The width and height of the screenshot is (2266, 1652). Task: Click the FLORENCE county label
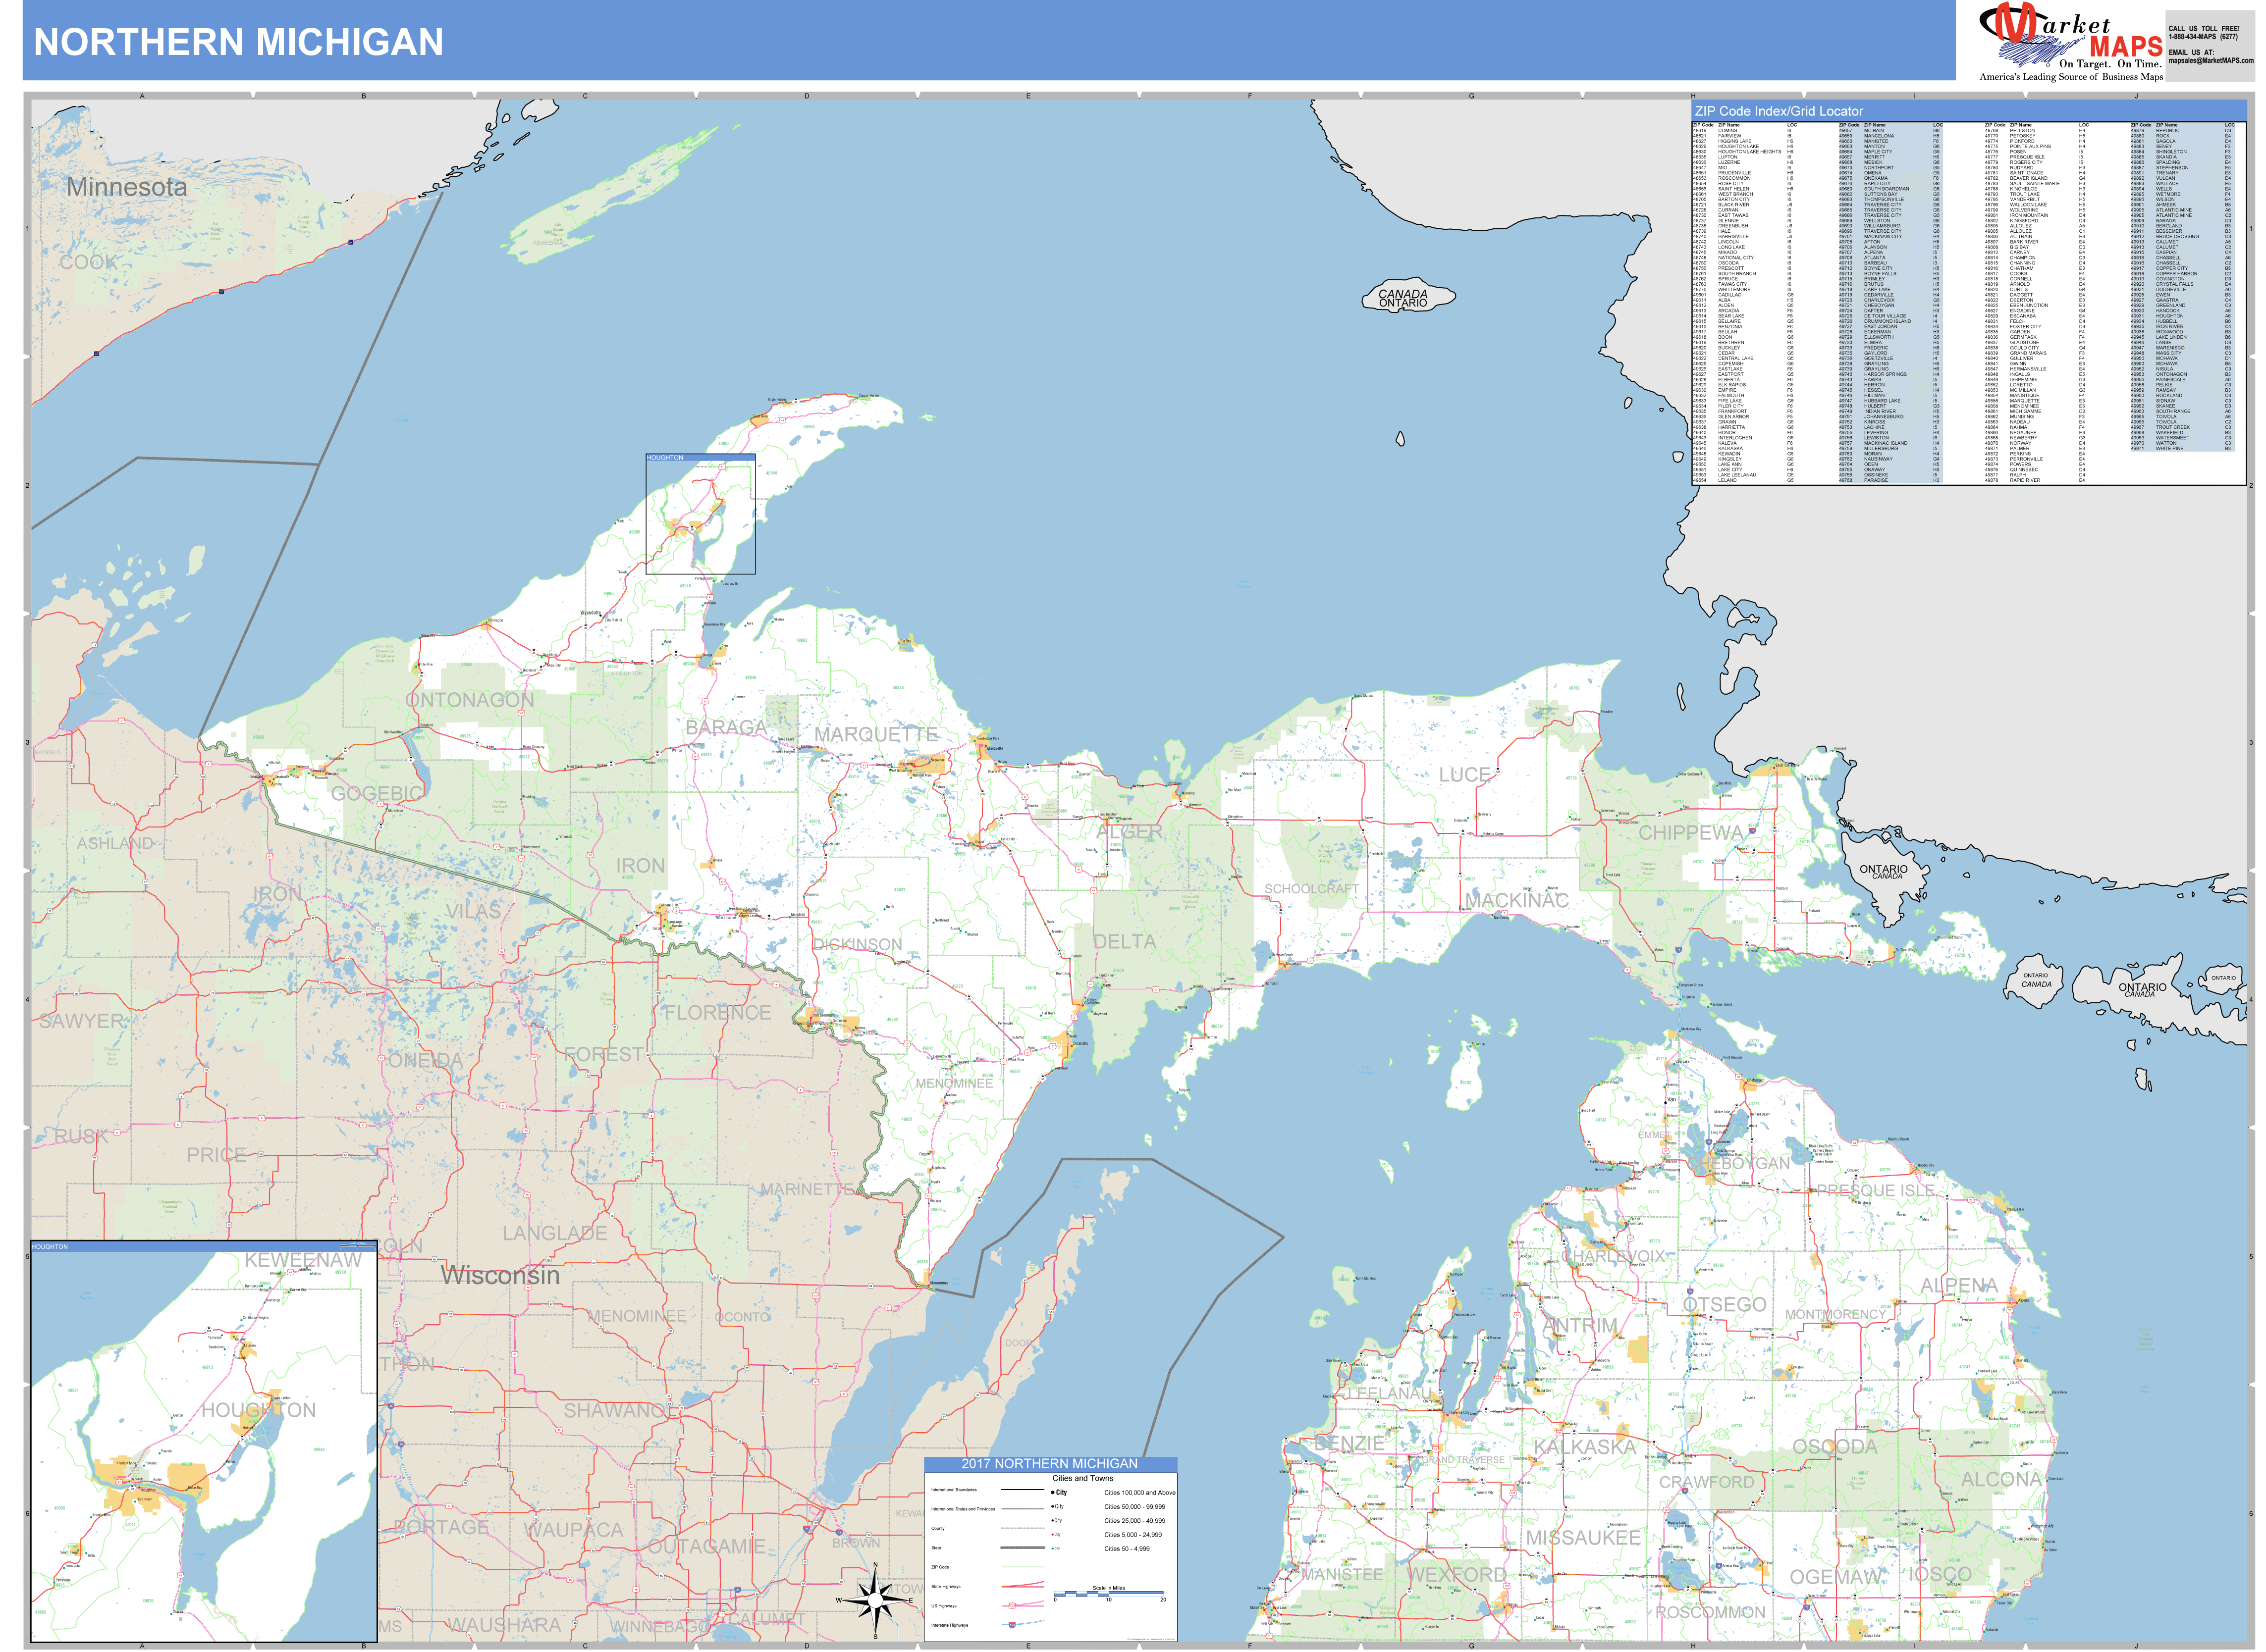click(x=718, y=1013)
